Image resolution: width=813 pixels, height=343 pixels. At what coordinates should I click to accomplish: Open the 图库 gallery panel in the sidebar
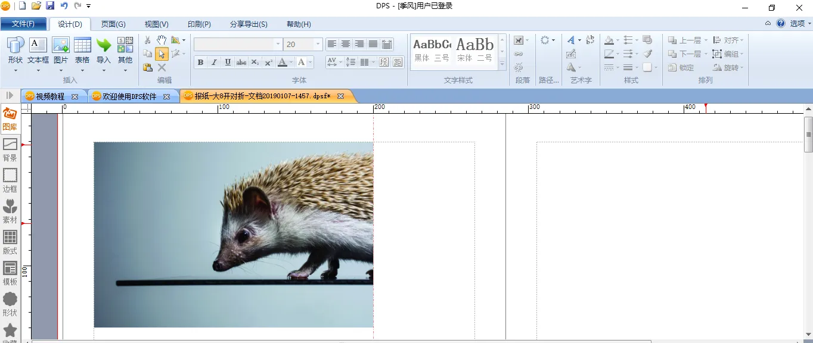[x=10, y=119]
